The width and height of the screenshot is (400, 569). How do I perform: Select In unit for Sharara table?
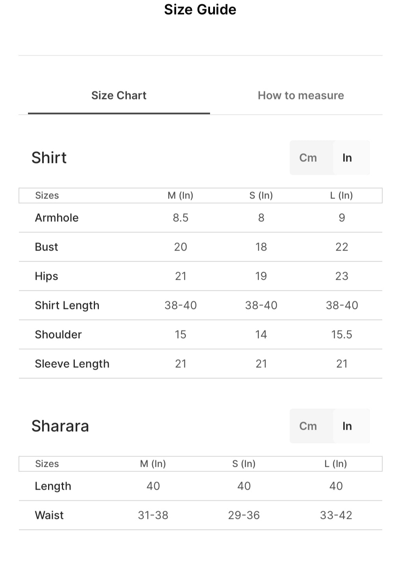click(347, 426)
